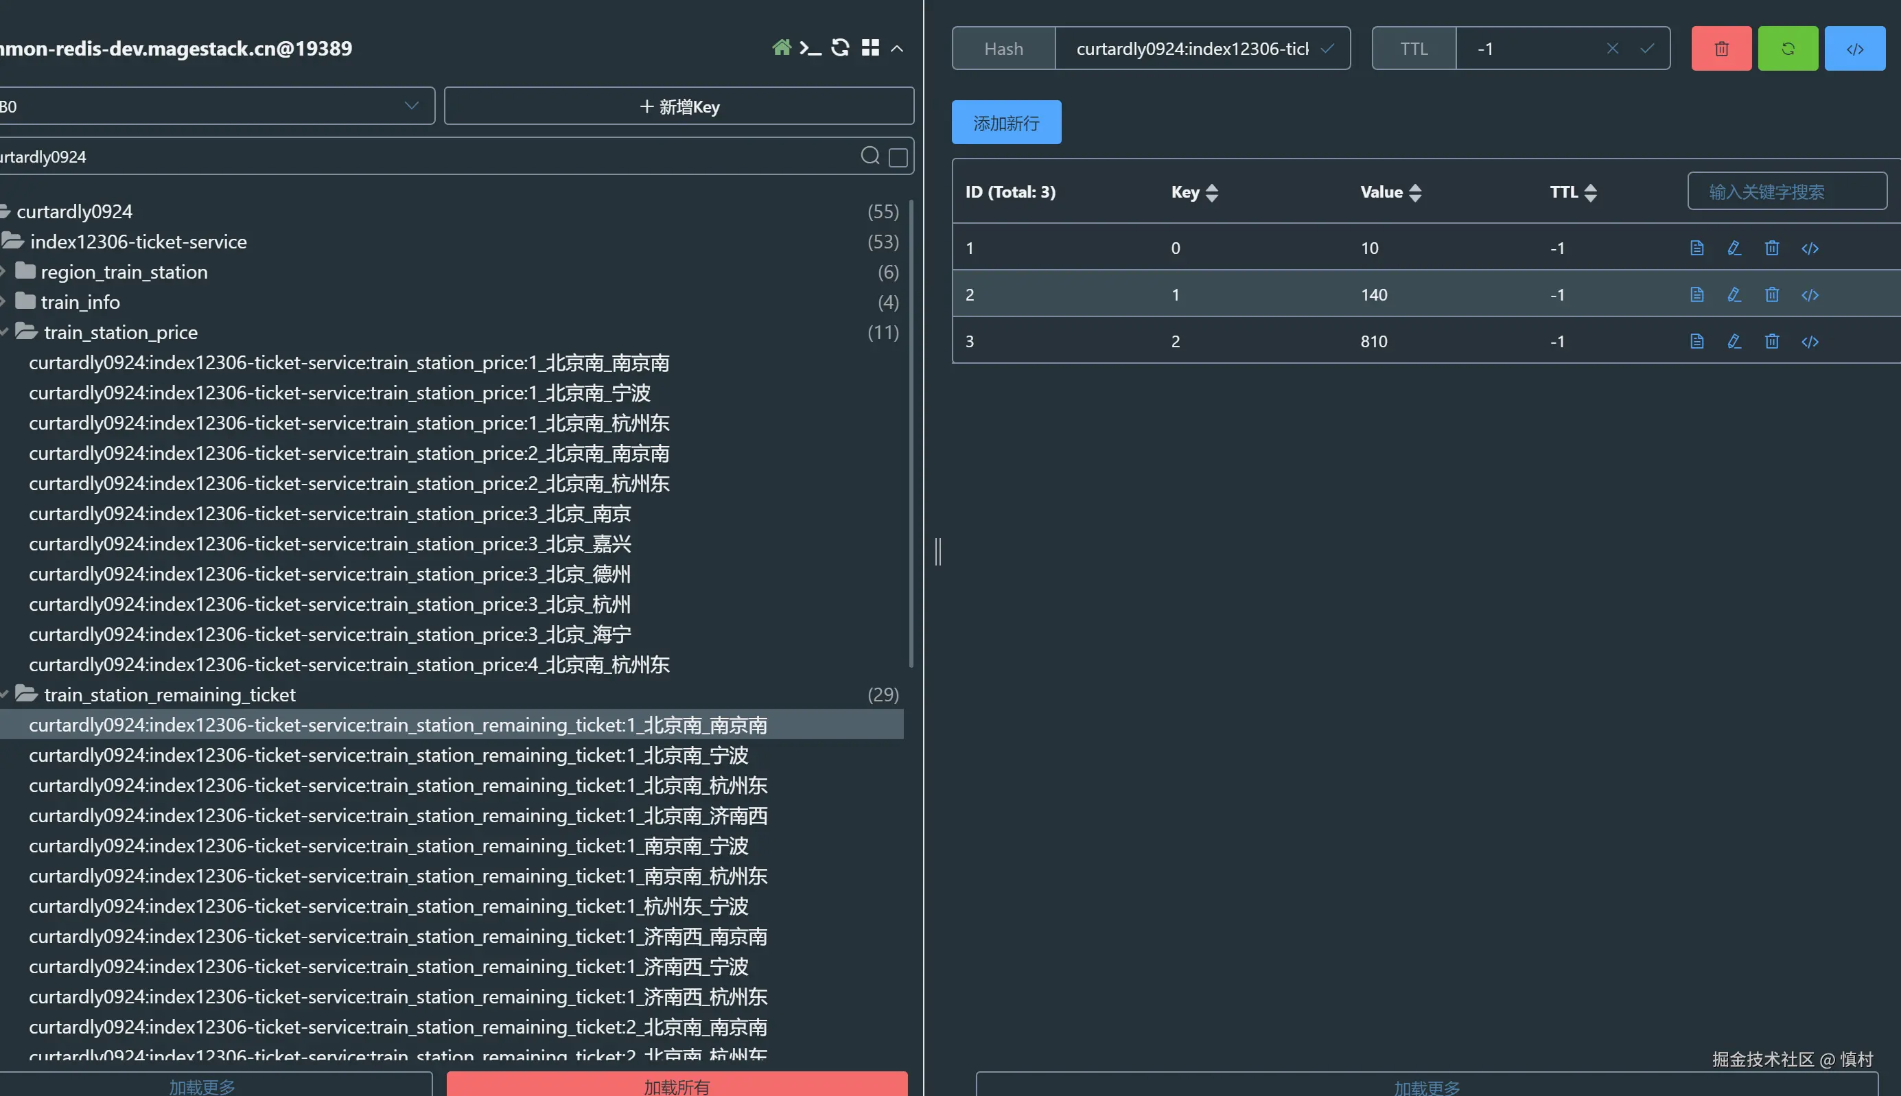1901x1096 pixels.
Task: Click the green refresh key button
Action: click(x=1787, y=49)
